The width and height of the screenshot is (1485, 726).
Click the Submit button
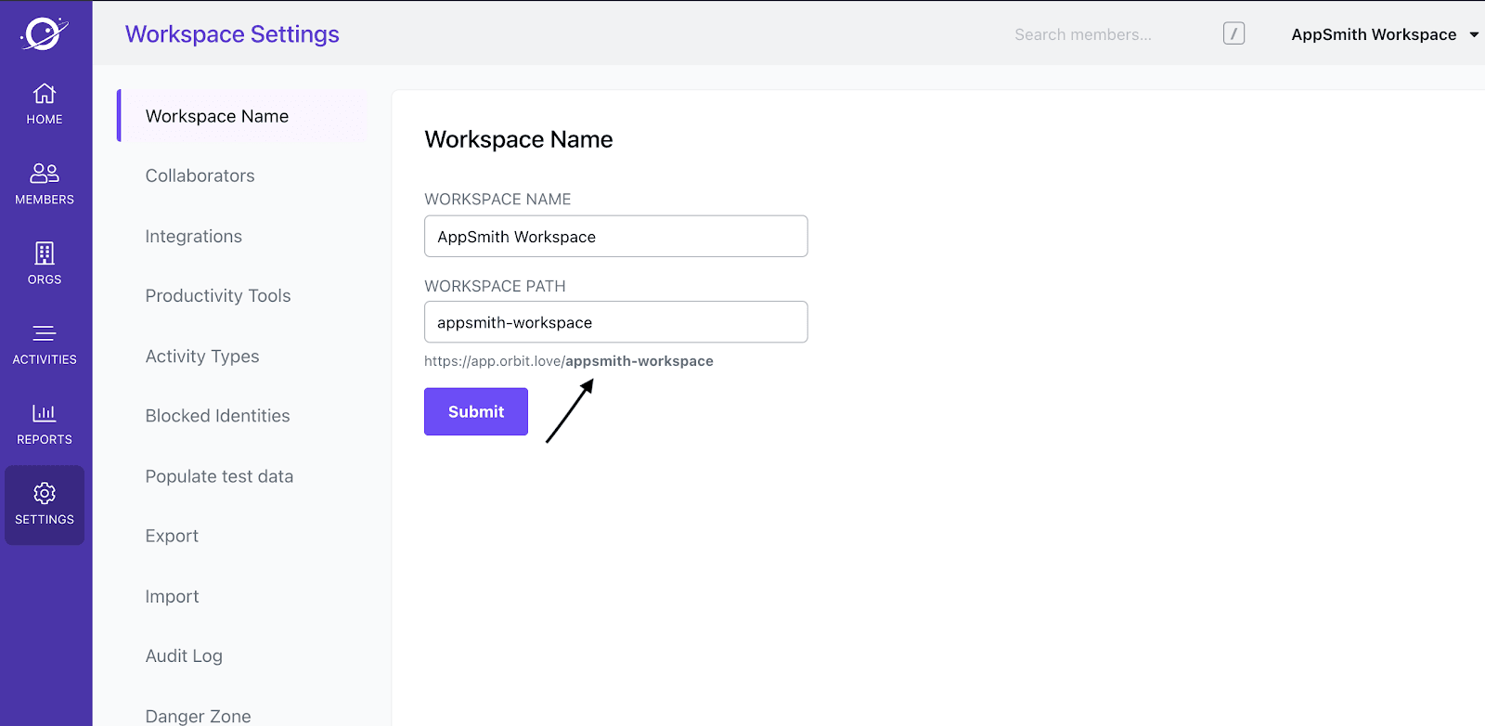click(476, 411)
